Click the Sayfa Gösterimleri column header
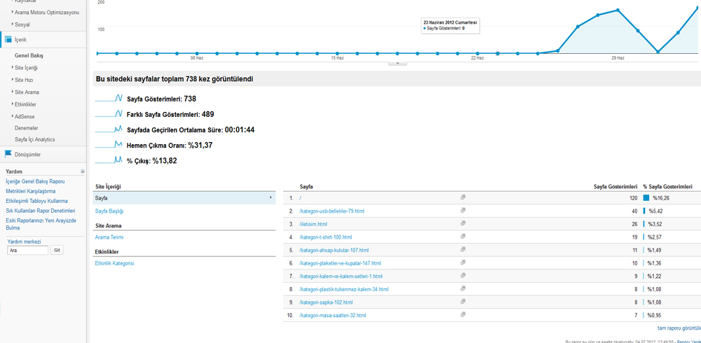 615,185
